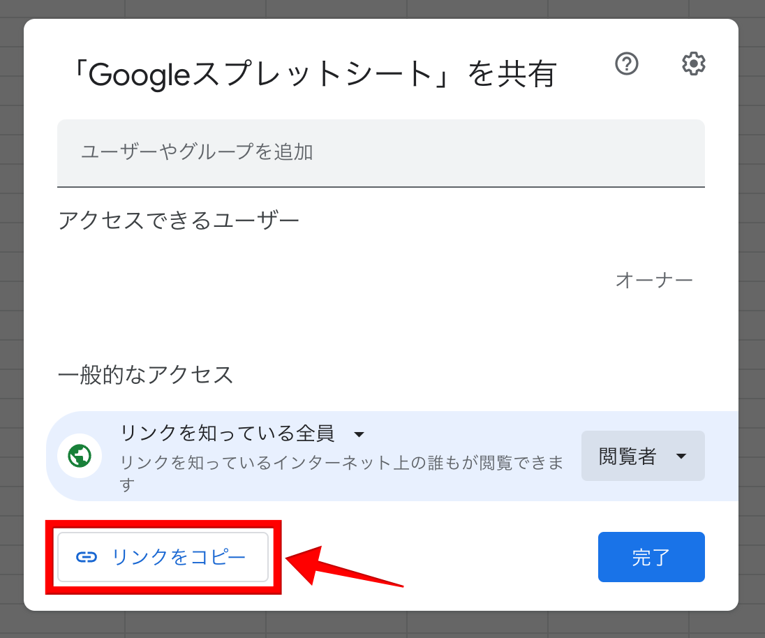Open the help question mark icon

point(626,64)
